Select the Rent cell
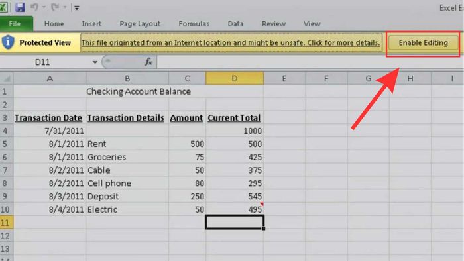The height and width of the screenshot is (261, 464). [x=127, y=144]
